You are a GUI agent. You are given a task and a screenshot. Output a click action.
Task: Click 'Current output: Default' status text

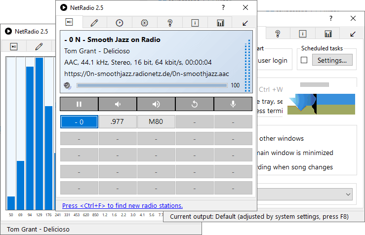pyautogui.click(x=259, y=217)
